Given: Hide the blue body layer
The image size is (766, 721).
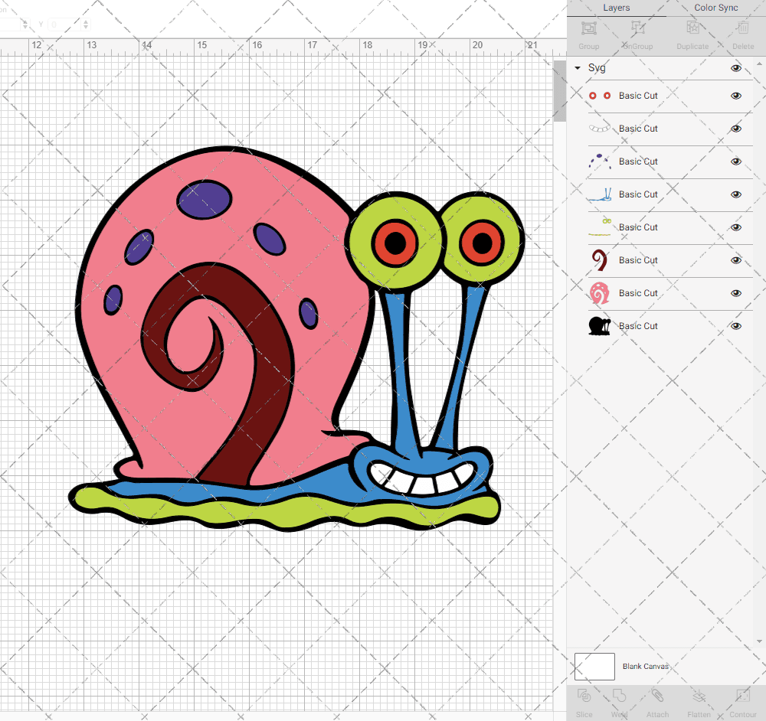Looking at the screenshot, I should click(735, 194).
